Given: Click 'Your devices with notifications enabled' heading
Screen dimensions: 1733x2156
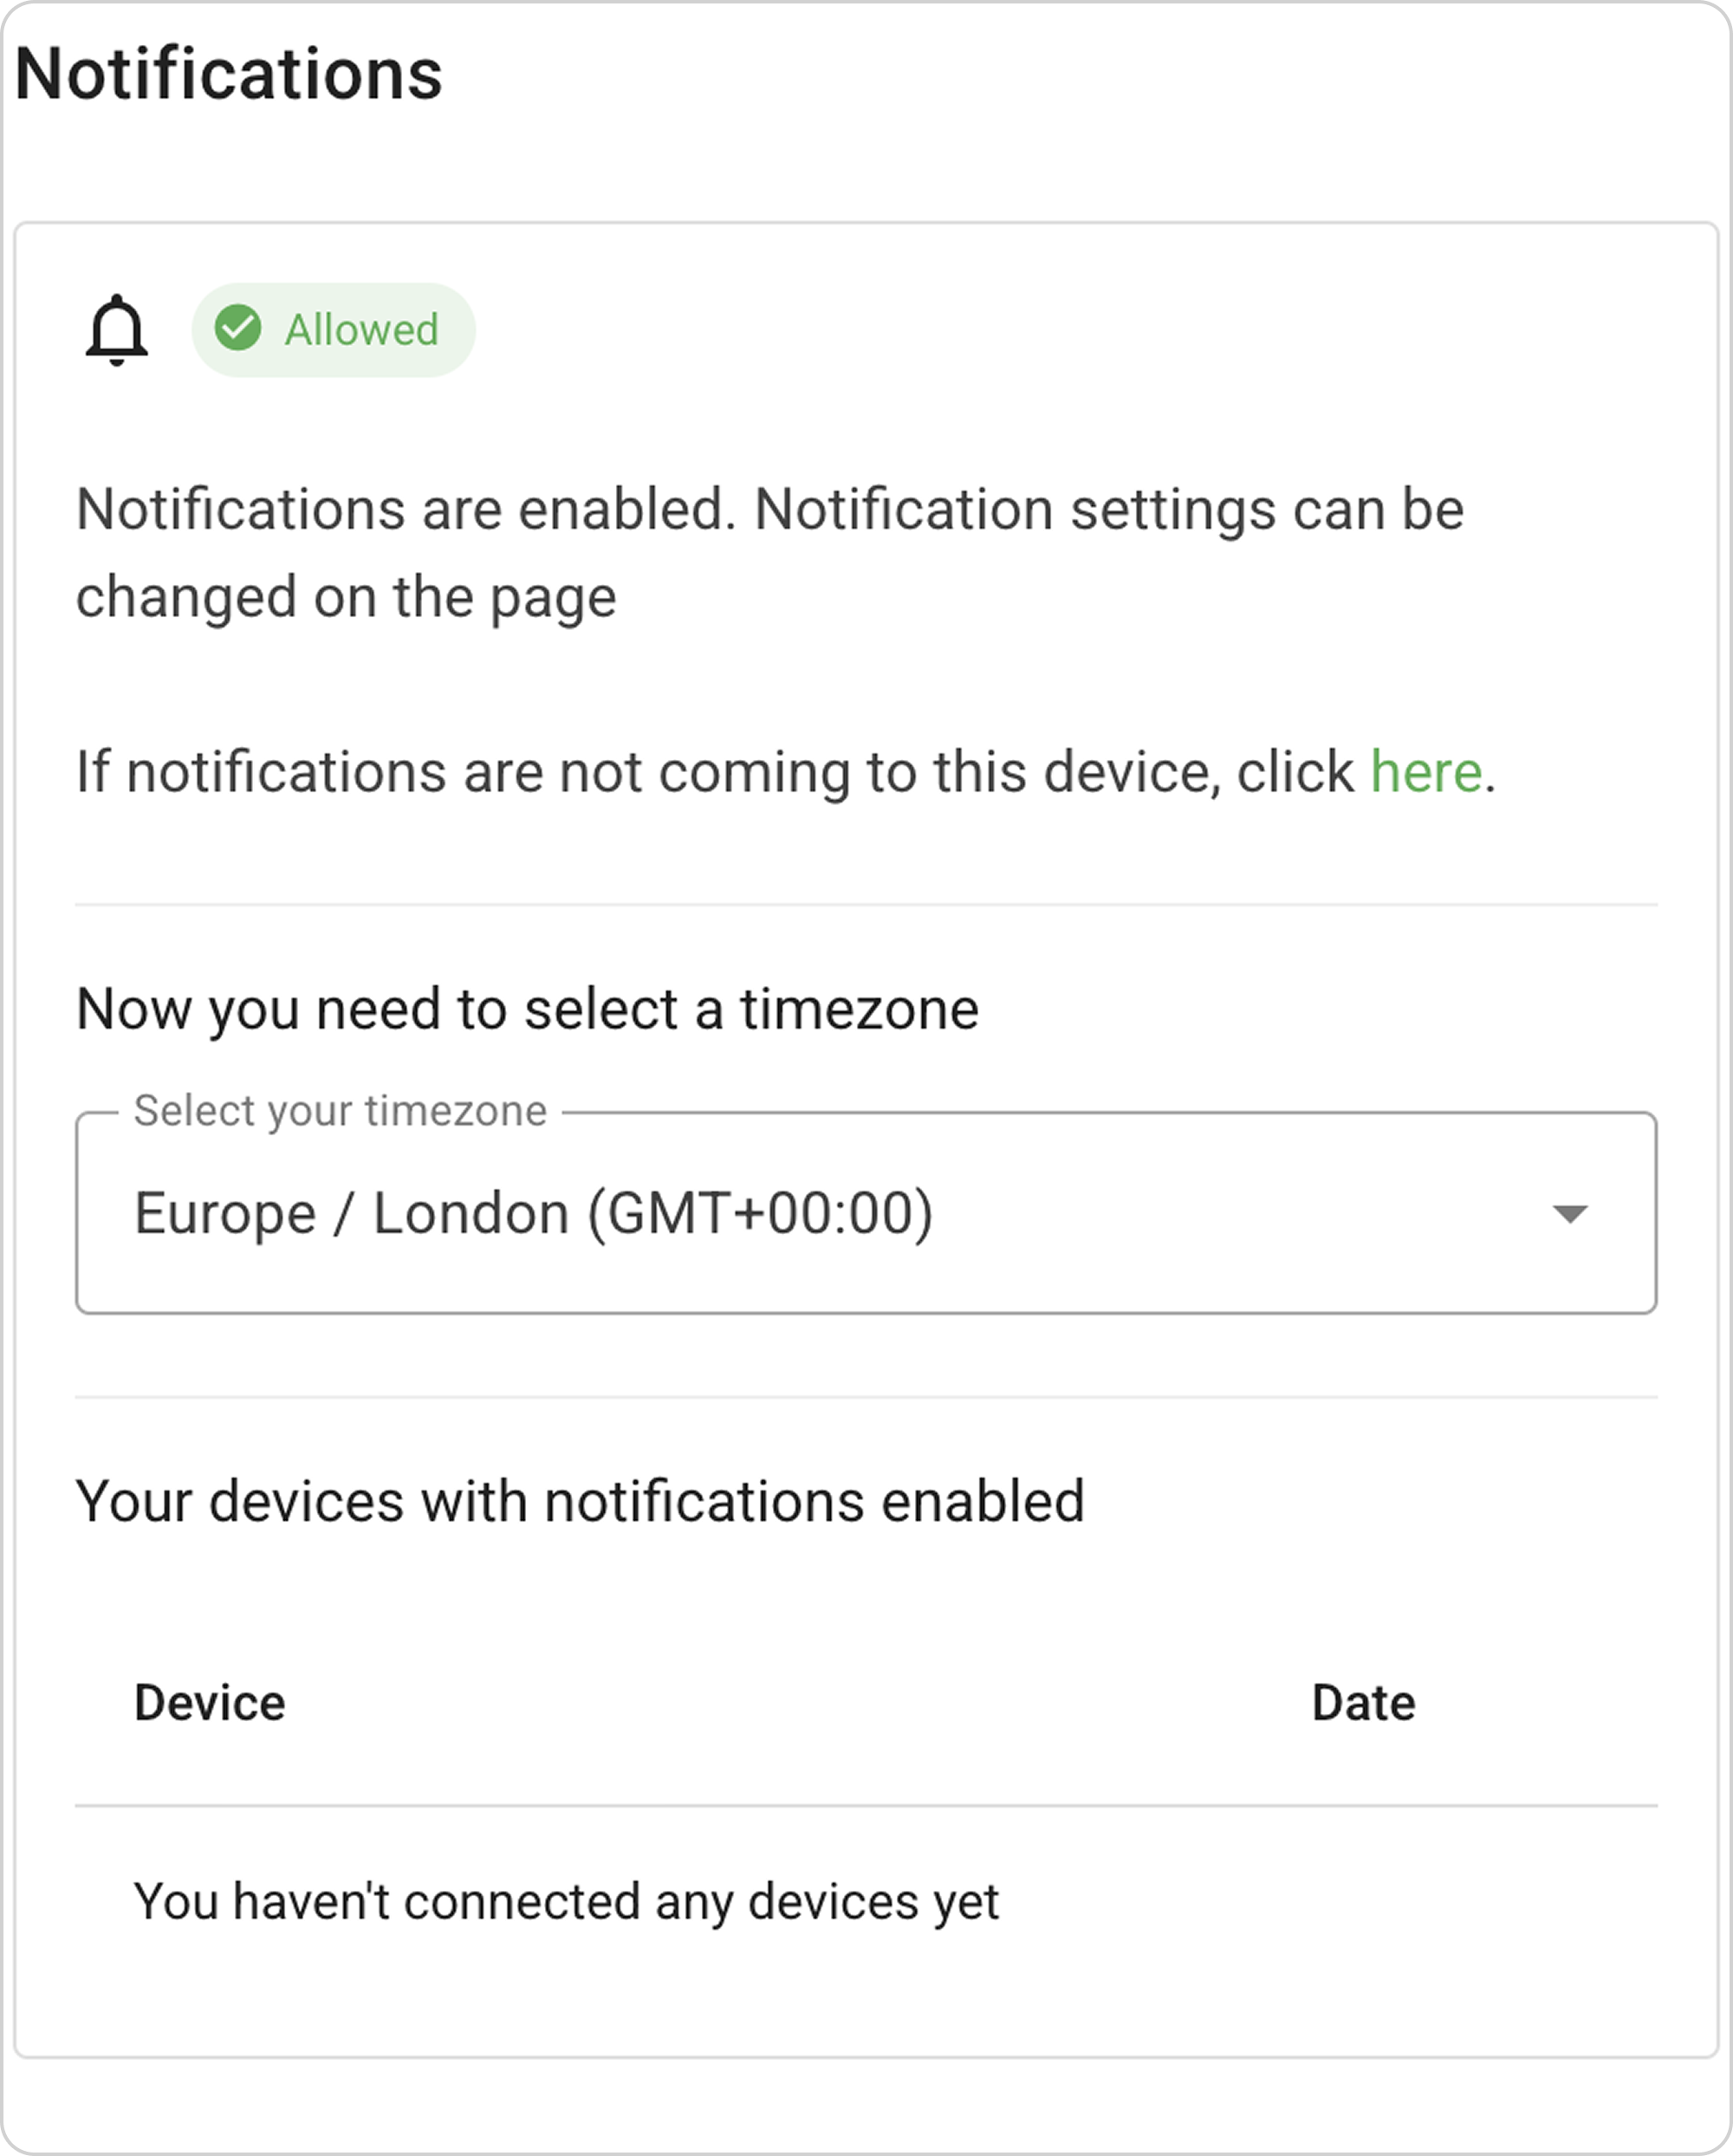Looking at the screenshot, I should [580, 1502].
